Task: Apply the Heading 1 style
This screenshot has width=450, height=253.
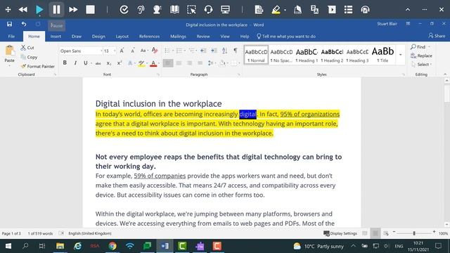Action: tap(307, 55)
